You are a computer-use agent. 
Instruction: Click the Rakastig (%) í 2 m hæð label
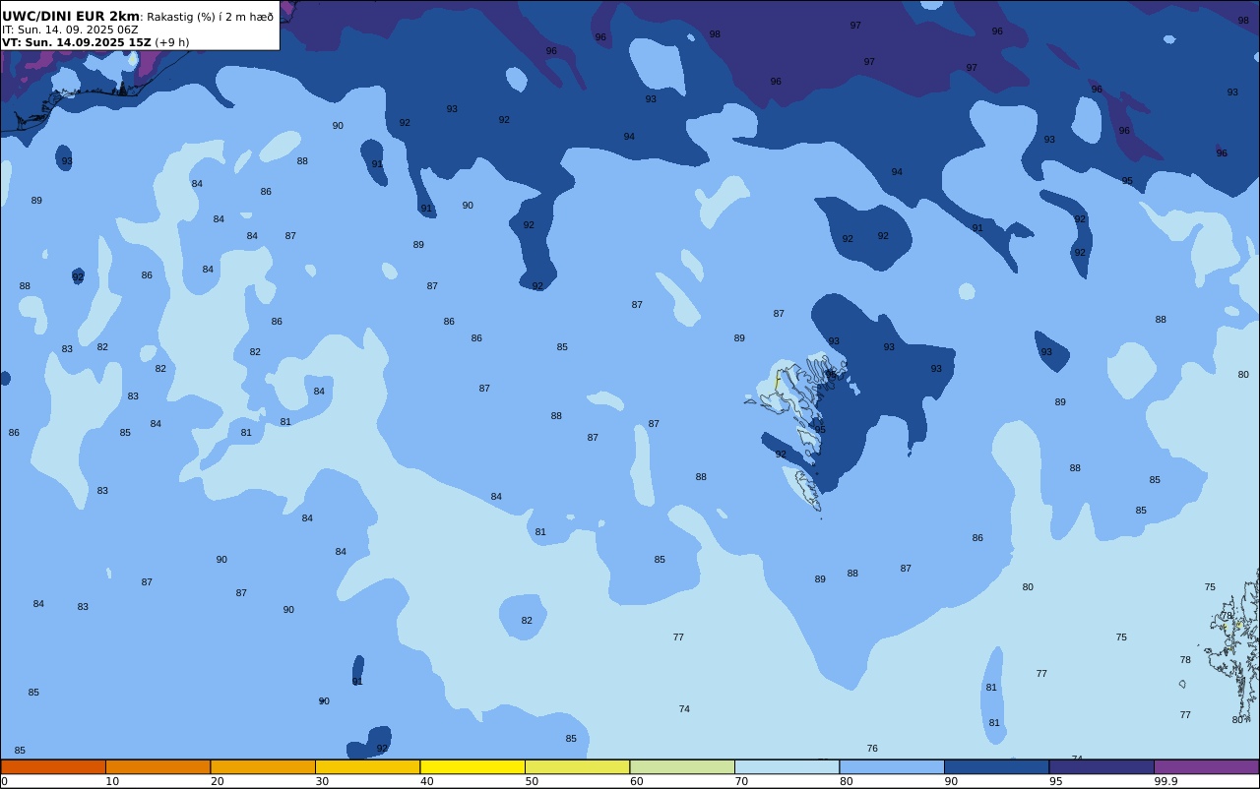coord(211,17)
